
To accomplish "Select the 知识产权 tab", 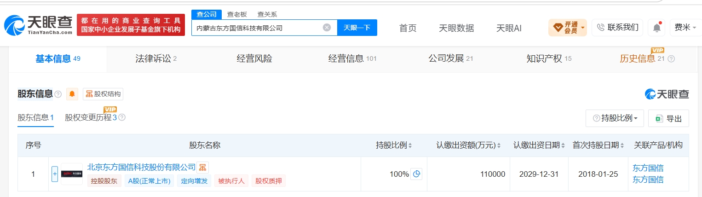I will coord(549,59).
